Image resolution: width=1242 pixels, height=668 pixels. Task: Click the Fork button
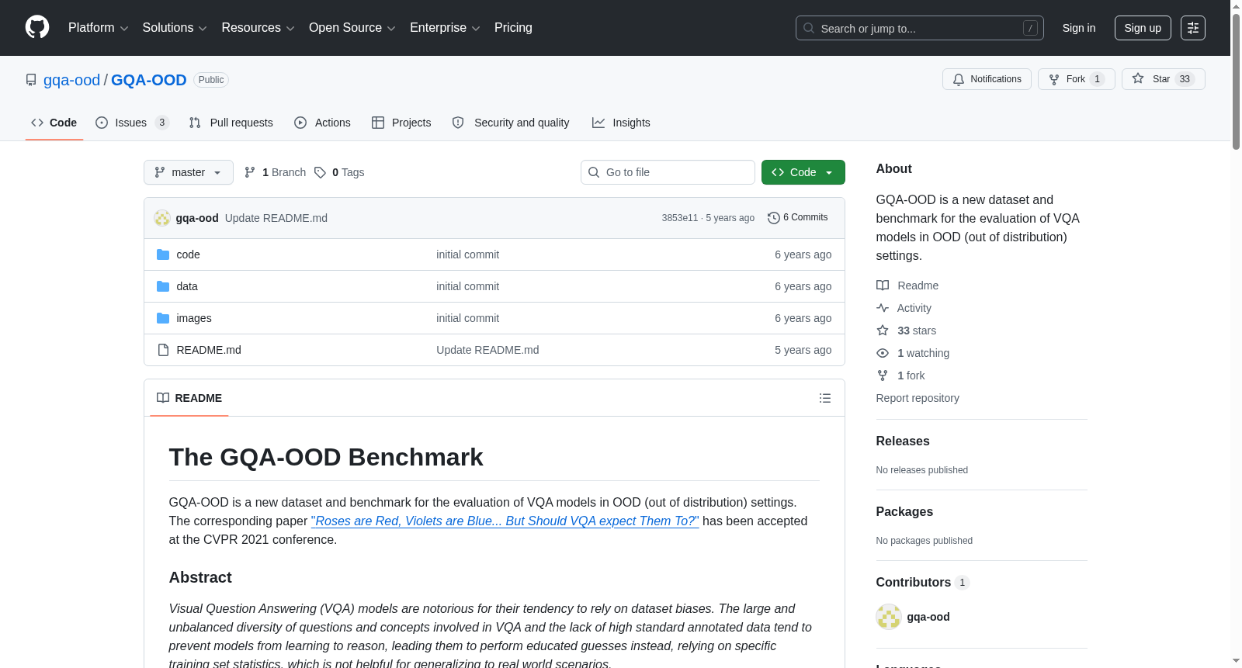1076,79
